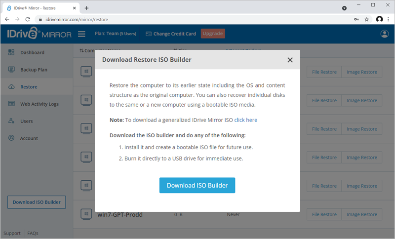The image size is (395, 239).
Task: Toggle the hamburger menu icon
Action: (81, 34)
